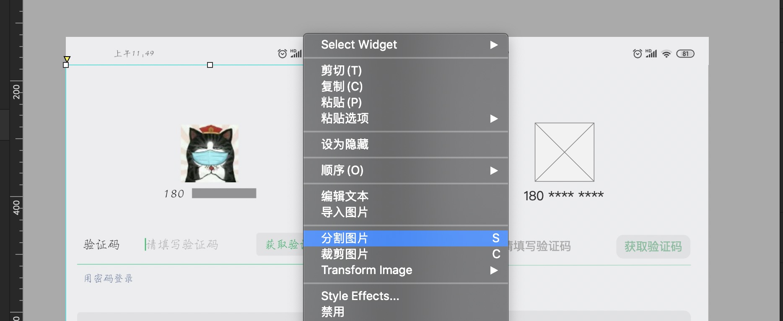Expand the 顺序 (O) submenu

coord(405,171)
